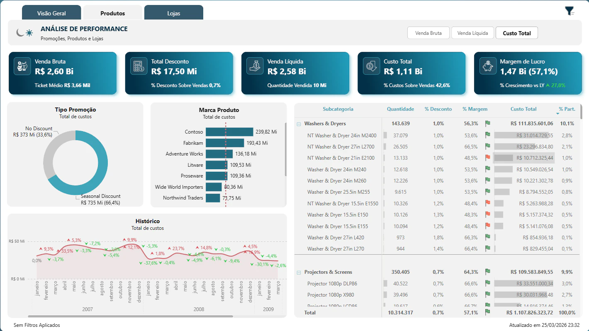The image size is (589, 331).
Task: Click the sun light-mode icon
Action: tap(29, 33)
